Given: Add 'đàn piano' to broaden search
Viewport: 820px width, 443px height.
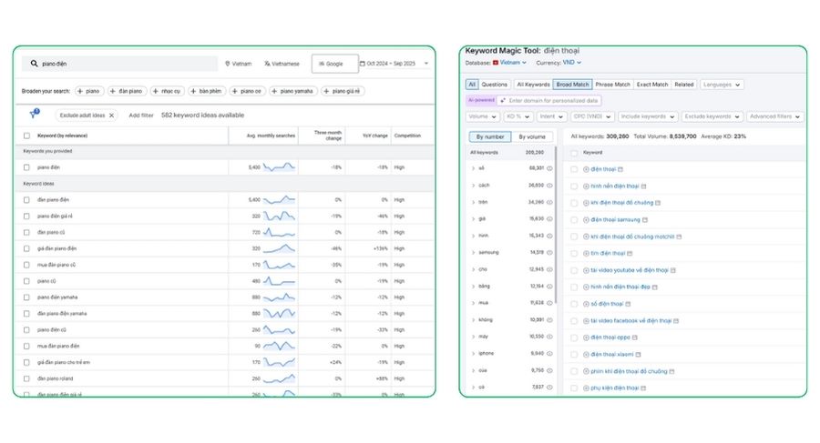Looking at the screenshot, I should 127,91.
